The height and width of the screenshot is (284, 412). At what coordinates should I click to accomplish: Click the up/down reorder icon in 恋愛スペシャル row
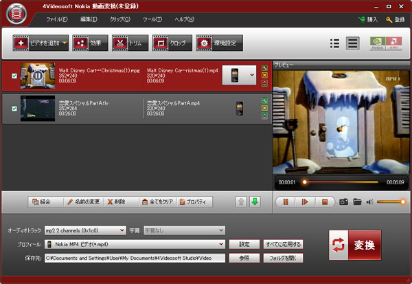click(264, 116)
